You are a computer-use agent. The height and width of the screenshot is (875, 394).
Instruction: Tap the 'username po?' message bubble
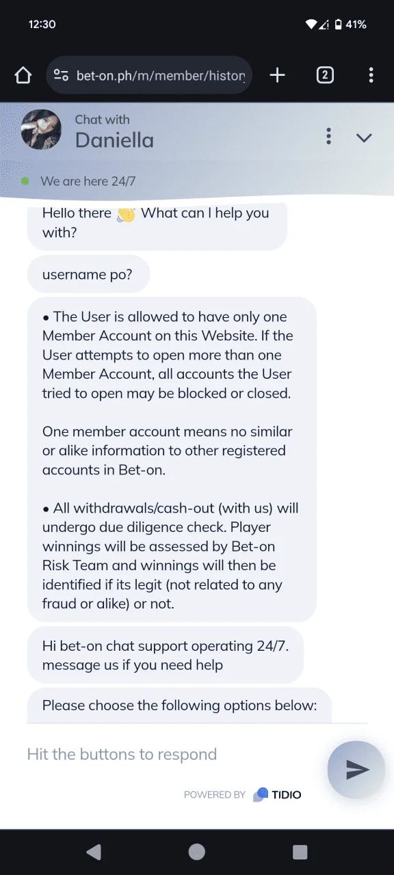[x=88, y=275]
